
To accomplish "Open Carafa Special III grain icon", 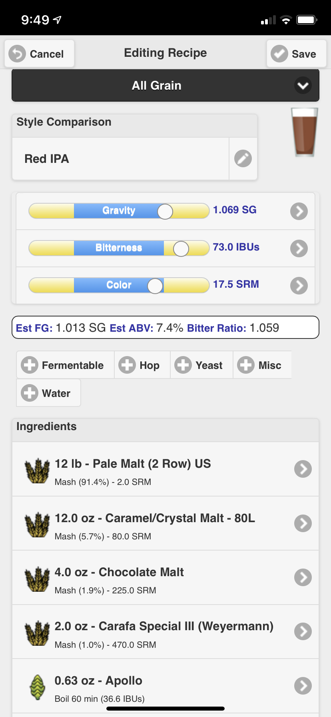I will click(x=37, y=633).
